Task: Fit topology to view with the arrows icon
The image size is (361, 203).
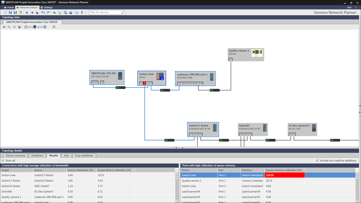Action: 14,27
